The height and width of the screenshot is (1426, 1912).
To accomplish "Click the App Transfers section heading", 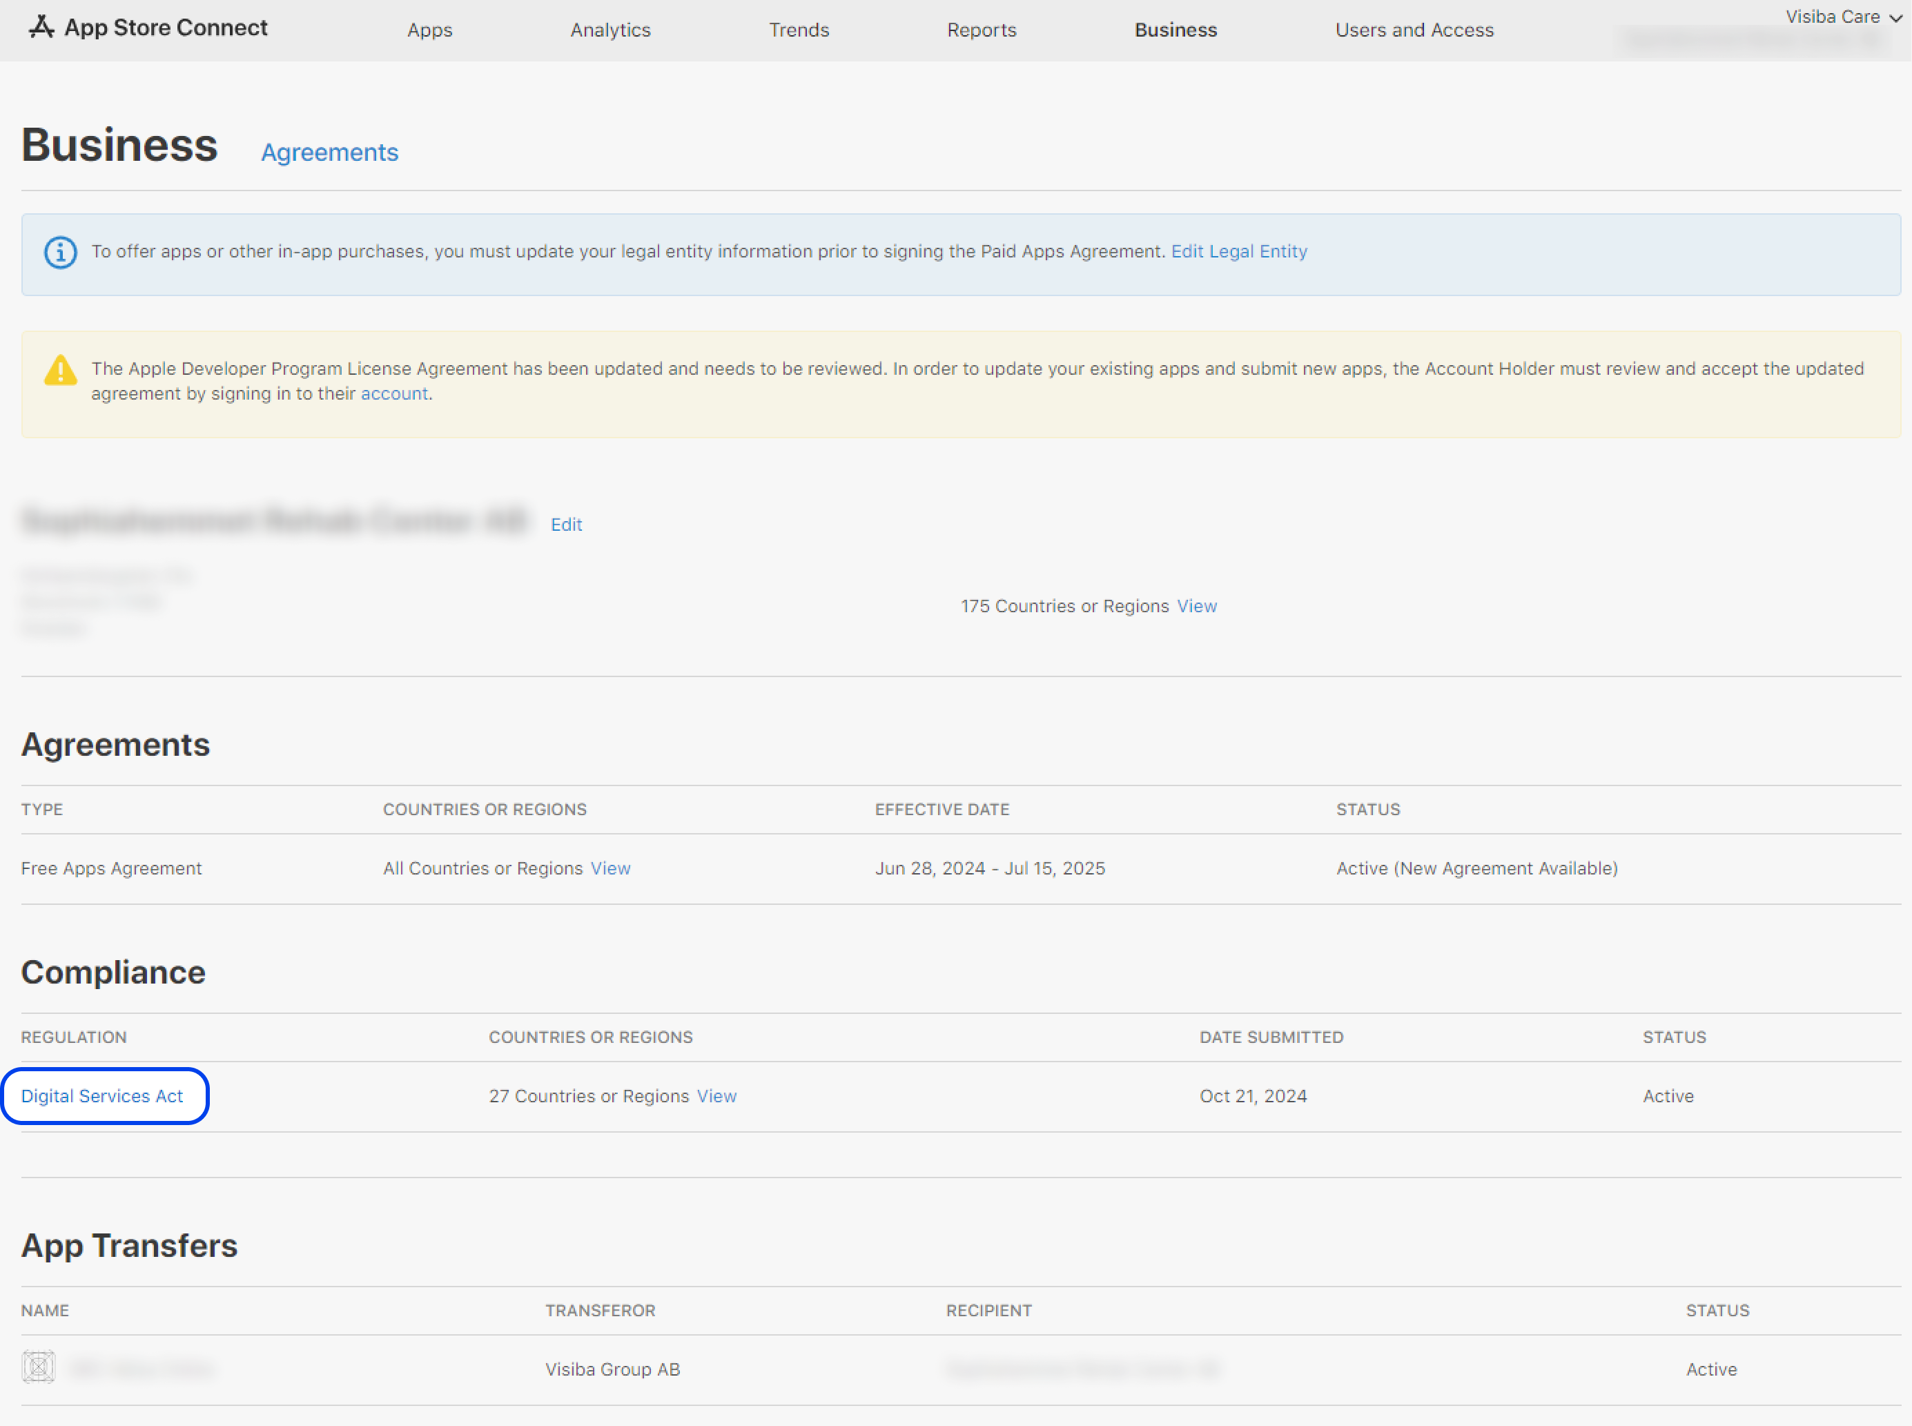I will tap(128, 1246).
